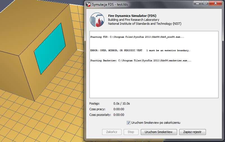This screenshot has height=142, width=225.
Task: Click the Zakończ button
Action: pos(112,132)
